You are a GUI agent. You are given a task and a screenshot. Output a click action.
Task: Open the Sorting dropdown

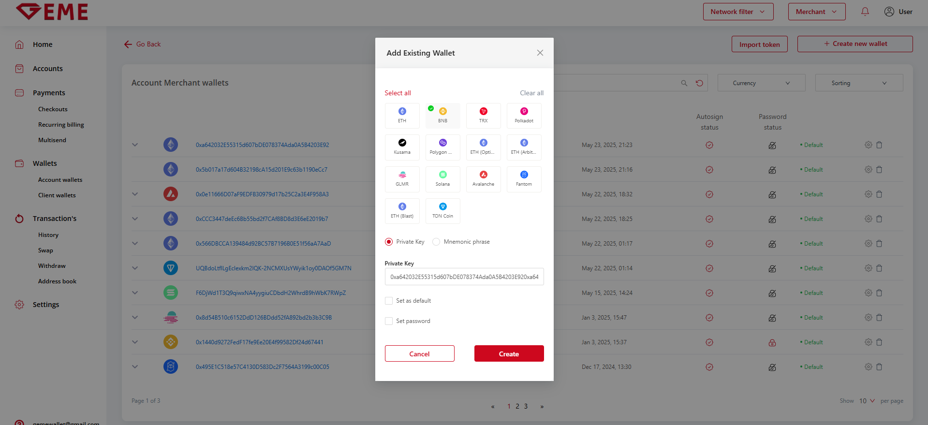[x=859, y=83]
